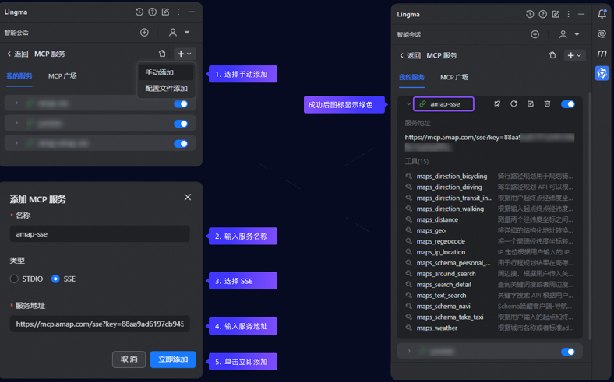Click new-chat edit icon in left Lingma panel
The height and width of the screenshot is (382, 614).
[166, 12]
